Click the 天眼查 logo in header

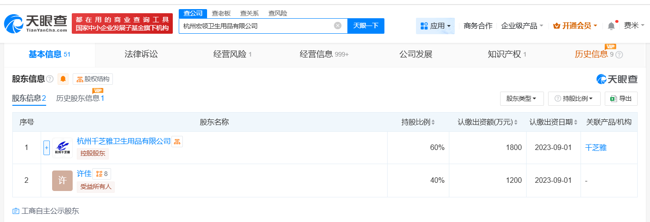(x=36, y=23)
